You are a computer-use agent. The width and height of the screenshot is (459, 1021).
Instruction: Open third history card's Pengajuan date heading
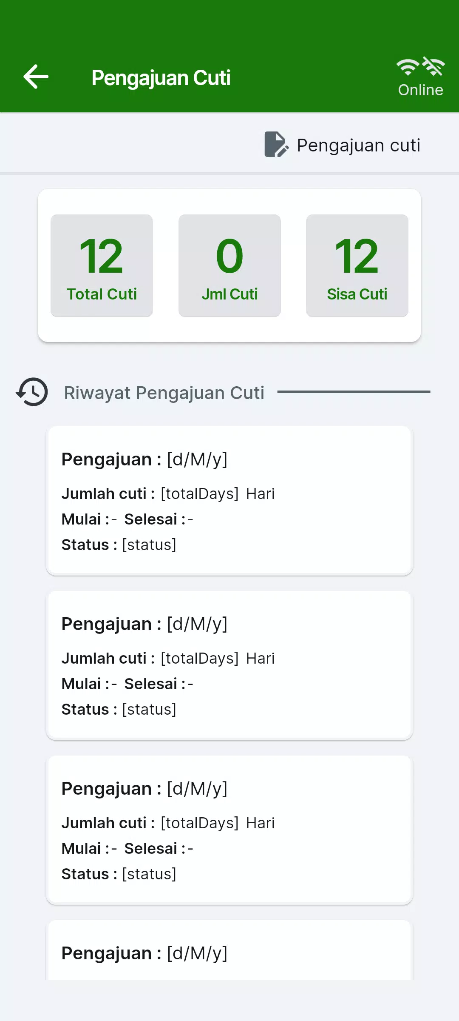pyautogui.click(x=144, y=789)
